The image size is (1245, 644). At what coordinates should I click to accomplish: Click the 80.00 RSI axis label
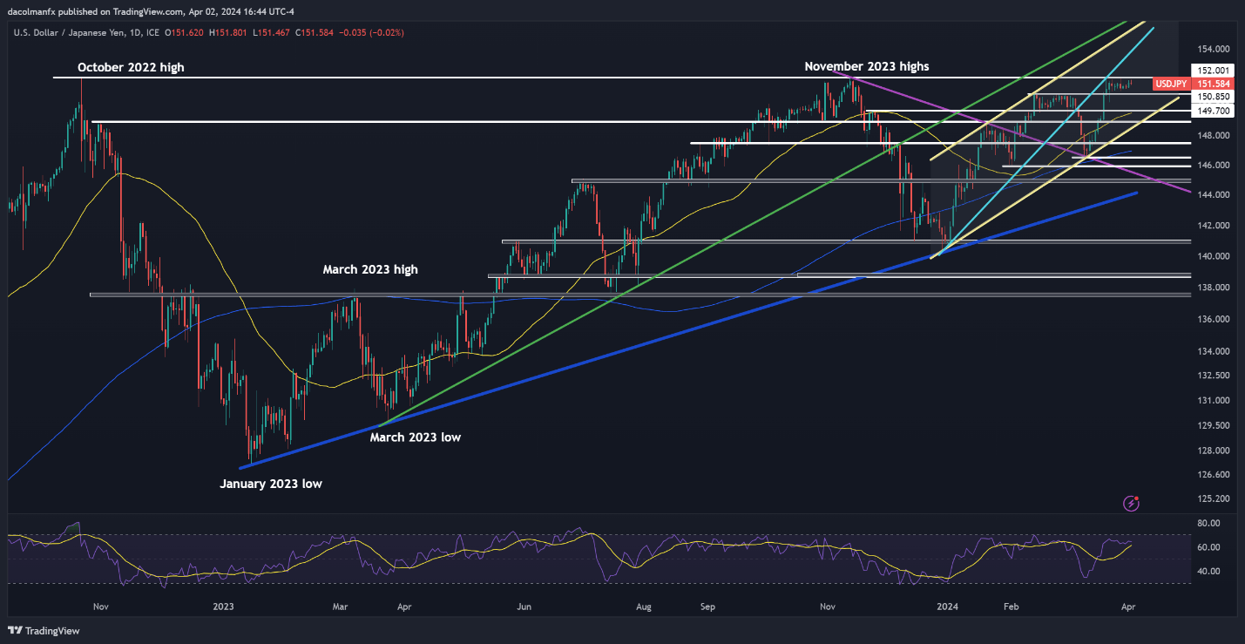[x=1208, y=524]
